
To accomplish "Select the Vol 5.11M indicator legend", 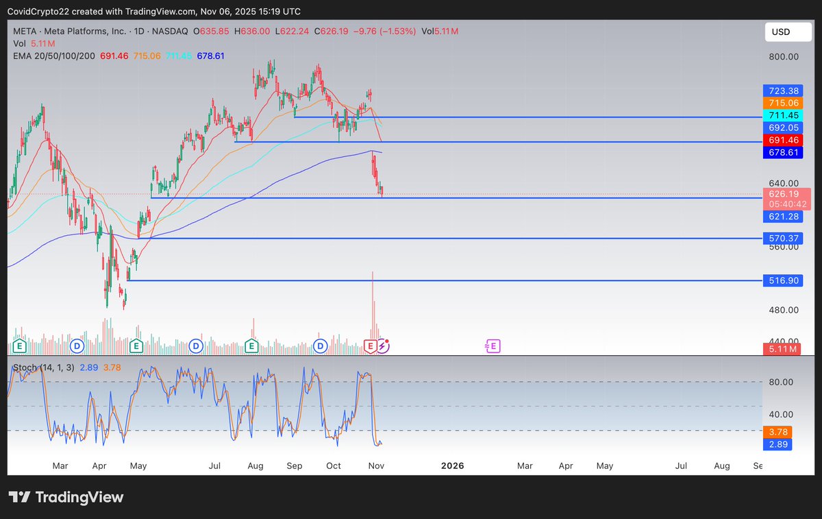I will tap(34, 43).
